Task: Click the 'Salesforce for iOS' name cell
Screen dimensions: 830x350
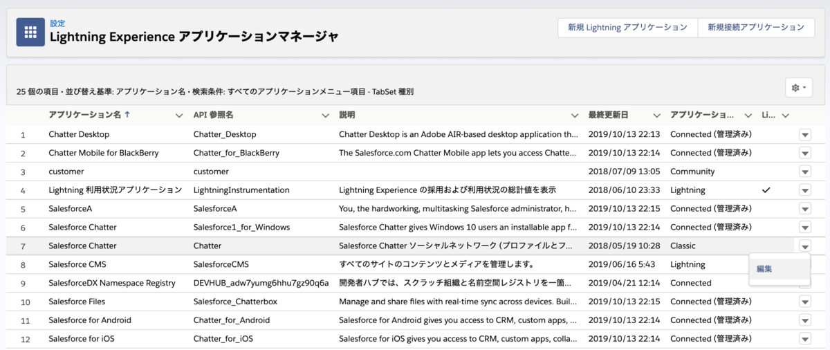Action: [x=81, y=339]
